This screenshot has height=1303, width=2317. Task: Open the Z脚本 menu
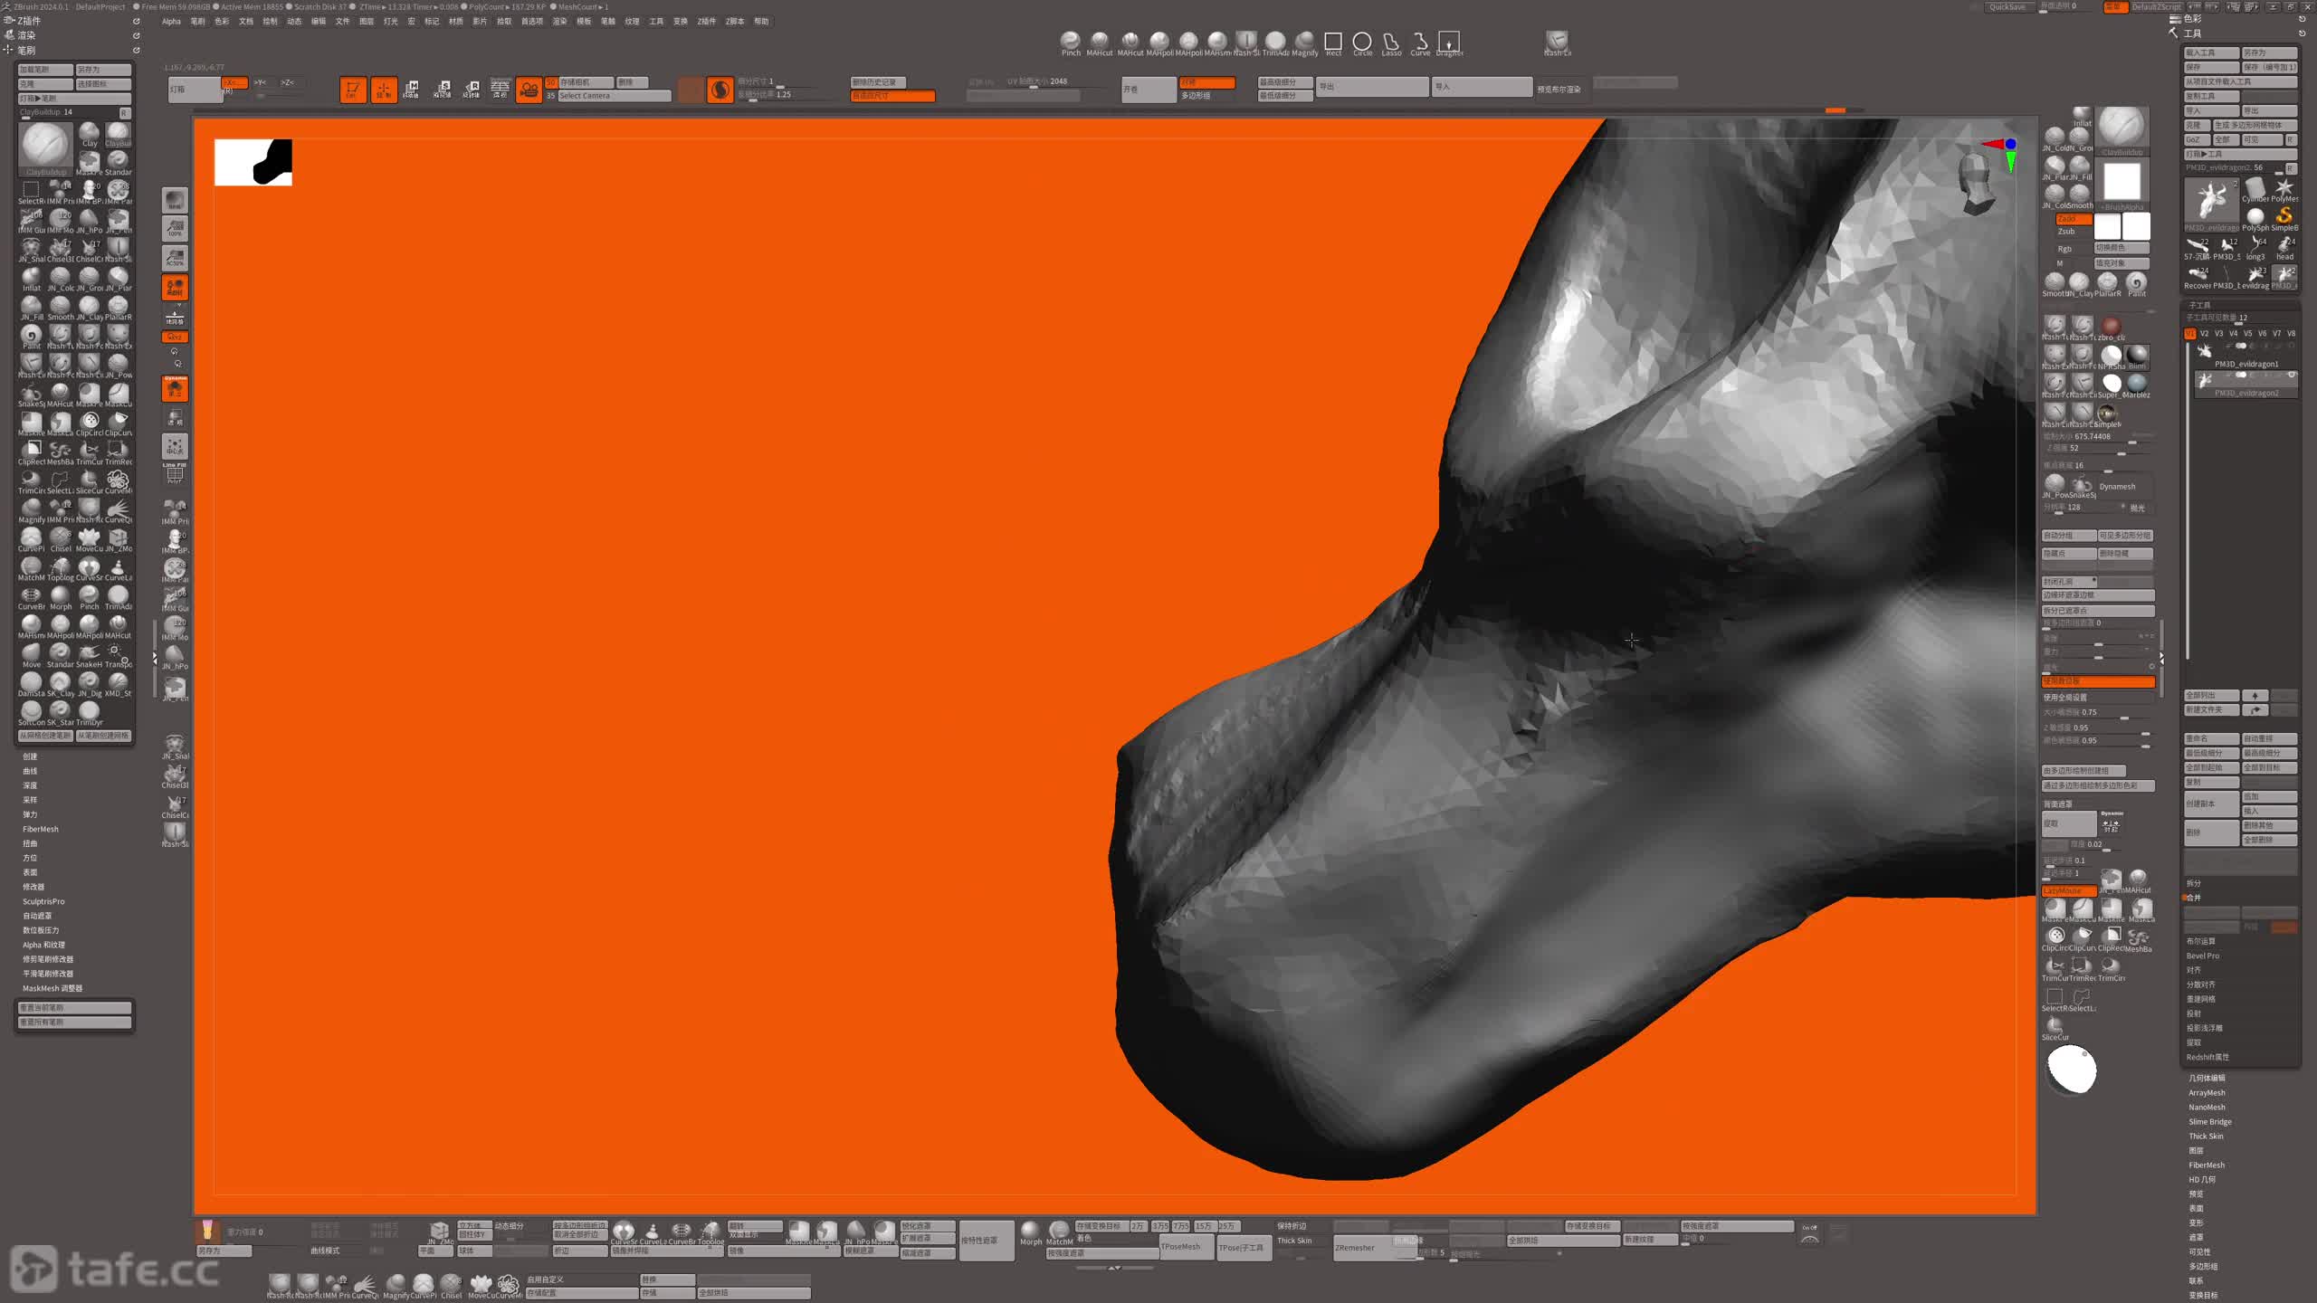735,22
